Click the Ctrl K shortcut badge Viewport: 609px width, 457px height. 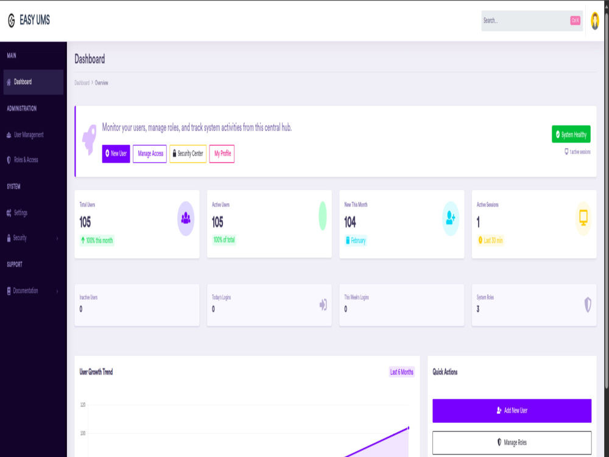tap(576, 21)
